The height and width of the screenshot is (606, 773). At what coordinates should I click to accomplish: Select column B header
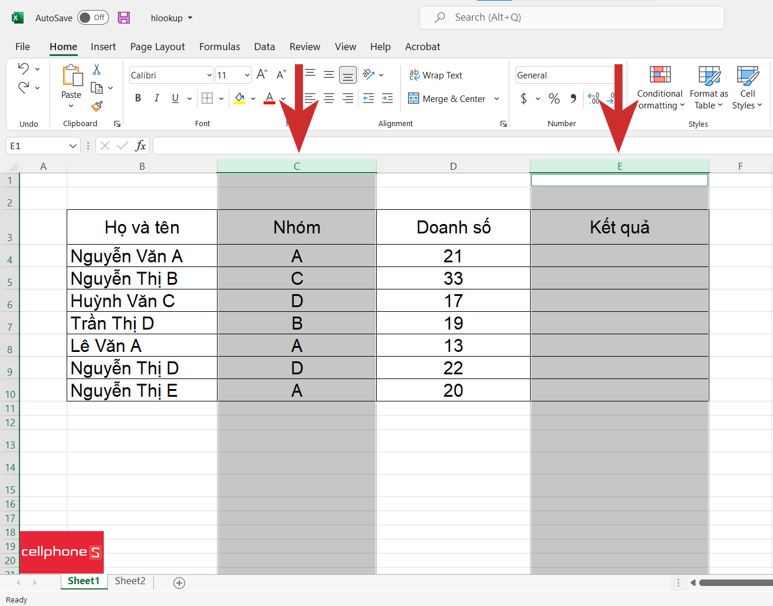click(142, 166)
